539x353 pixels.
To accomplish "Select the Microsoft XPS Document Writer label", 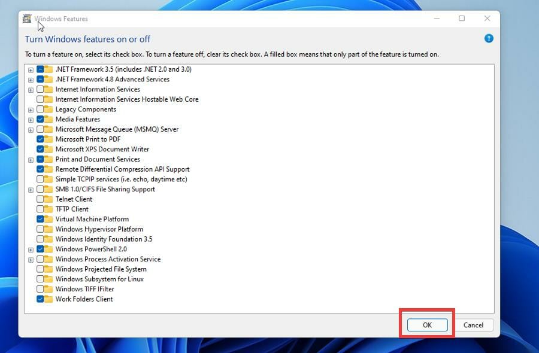I will [102, 149].
